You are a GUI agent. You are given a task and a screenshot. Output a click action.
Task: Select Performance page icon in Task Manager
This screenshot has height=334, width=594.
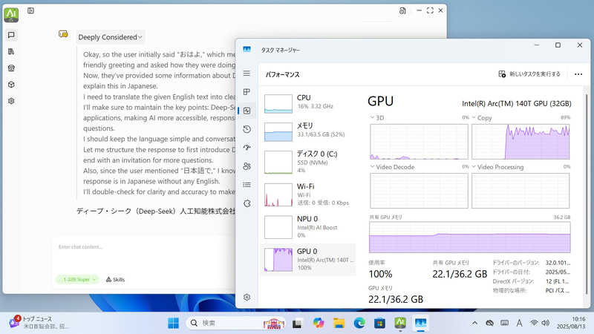[x=247, y=111]
